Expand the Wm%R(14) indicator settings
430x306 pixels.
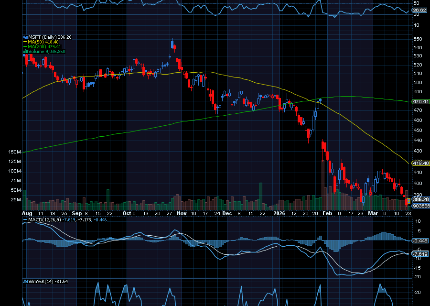point(41,281)
